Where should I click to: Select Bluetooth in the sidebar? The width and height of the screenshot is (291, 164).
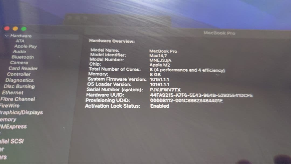coord(23,57)
